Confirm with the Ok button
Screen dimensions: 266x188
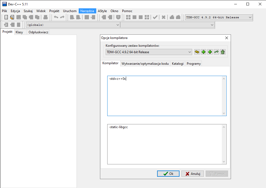[168, 174]
